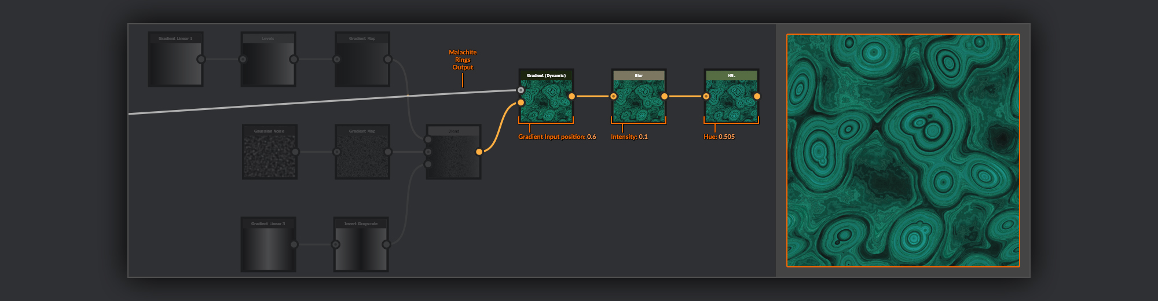The width and height of the screenshot is (1158, 301).
Task: Click the Levels node input port
Action: pyautogui.click(x=243, y=59)
